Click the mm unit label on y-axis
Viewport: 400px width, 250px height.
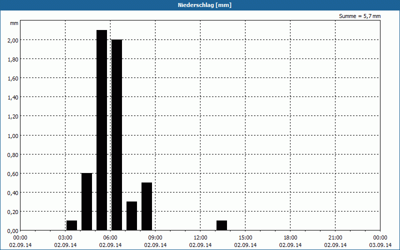(x=14, y=23)
